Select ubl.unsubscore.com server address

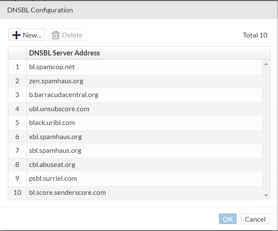point(59,109)
